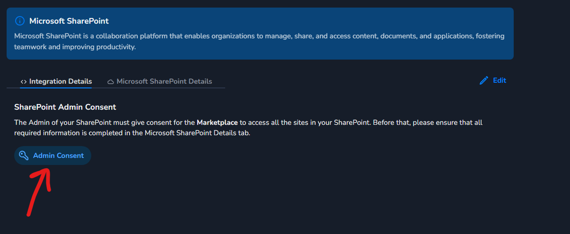Click the banner line 'teamwork and improving productivity'
Viewport: 570px width, 234px height.
pyautogui.click(x=75, y=47)
